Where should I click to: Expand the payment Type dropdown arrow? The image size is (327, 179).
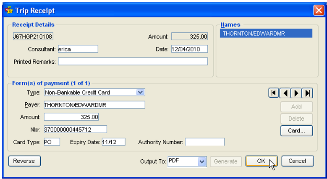point(140,92)
